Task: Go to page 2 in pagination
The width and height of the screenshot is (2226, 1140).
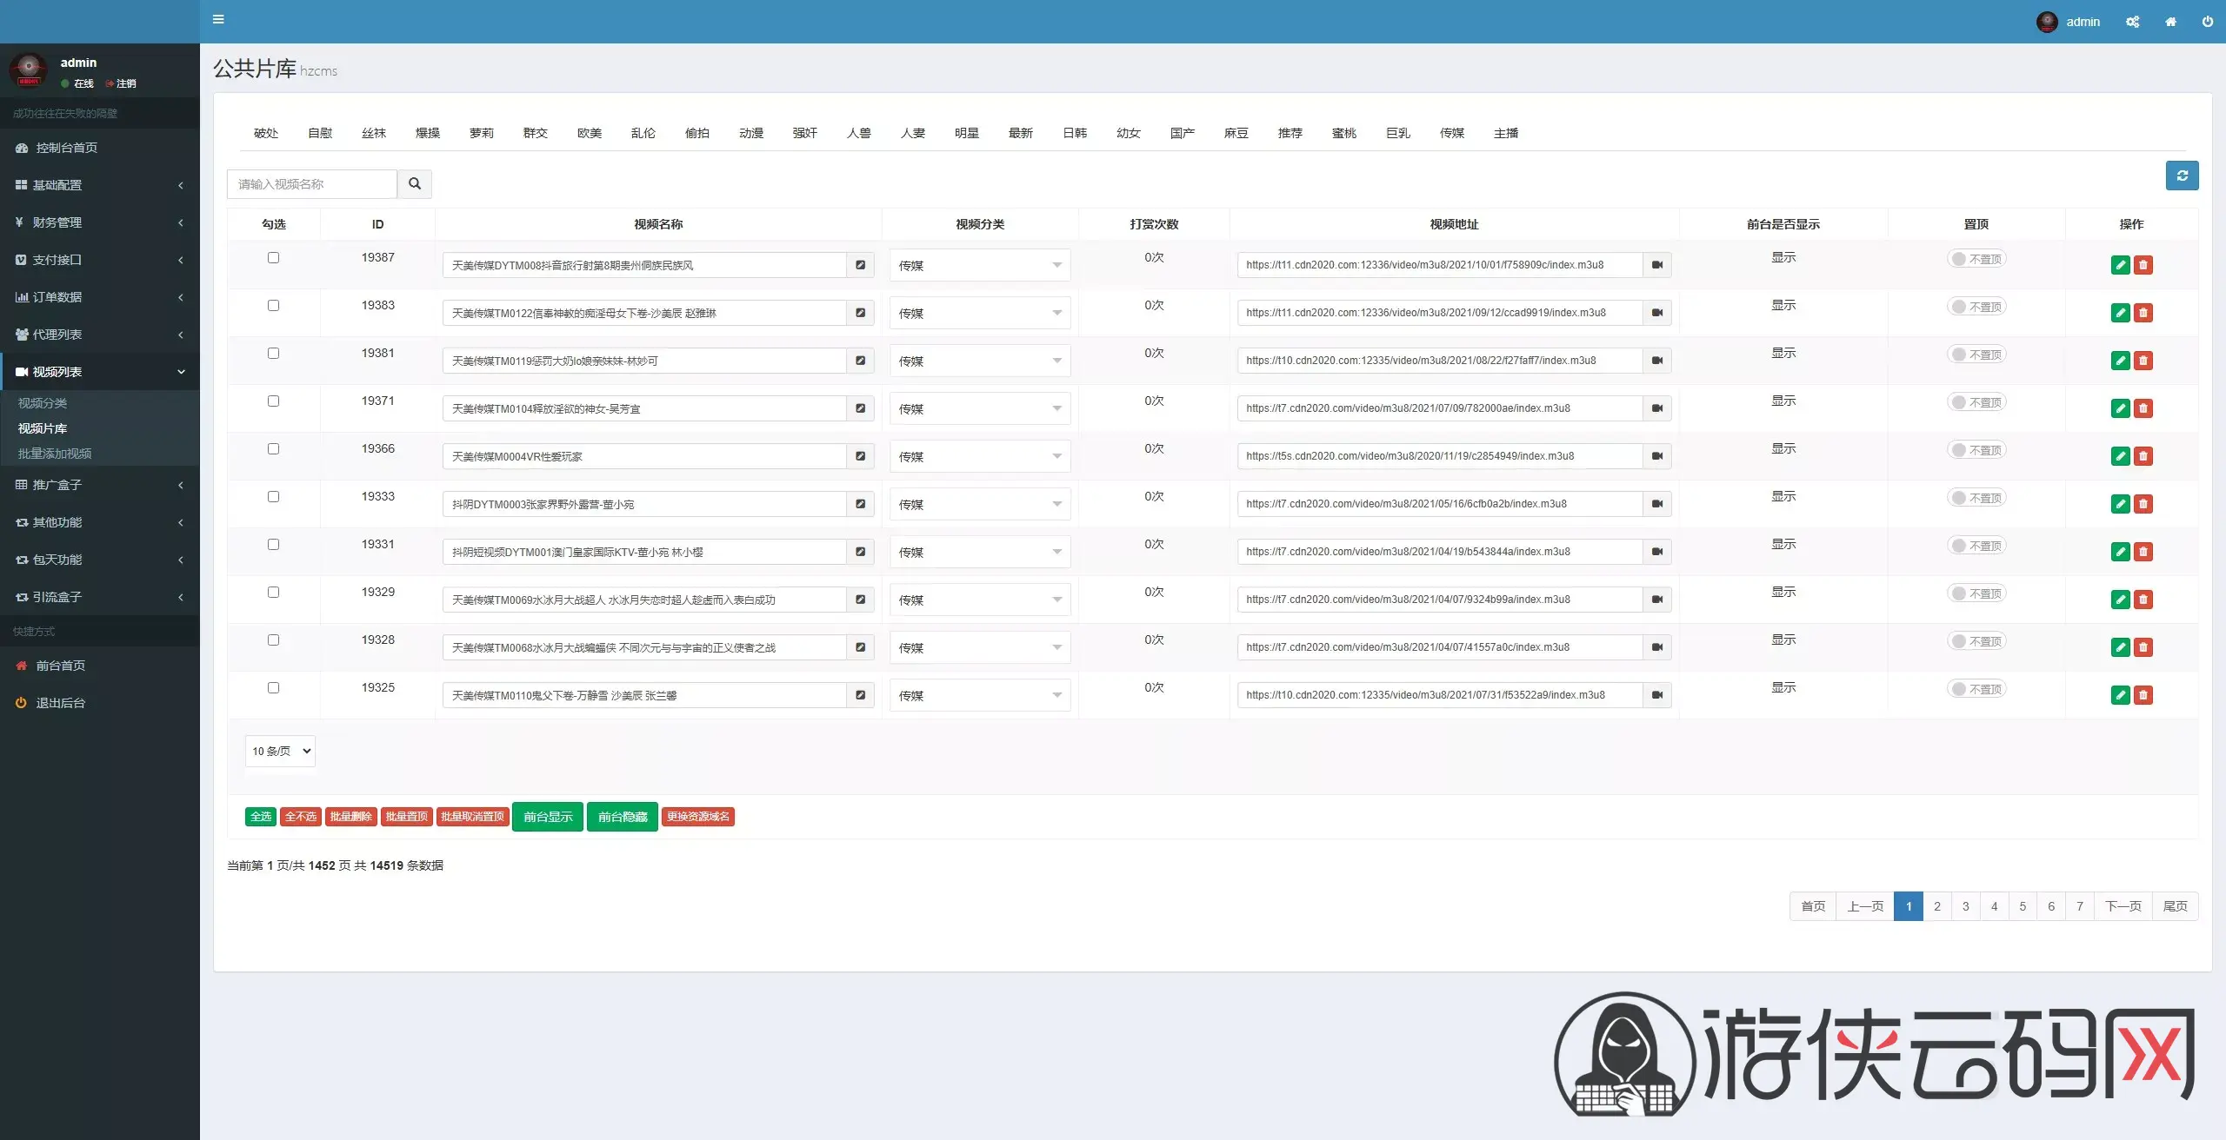Action: click(x=1936, y=906)
